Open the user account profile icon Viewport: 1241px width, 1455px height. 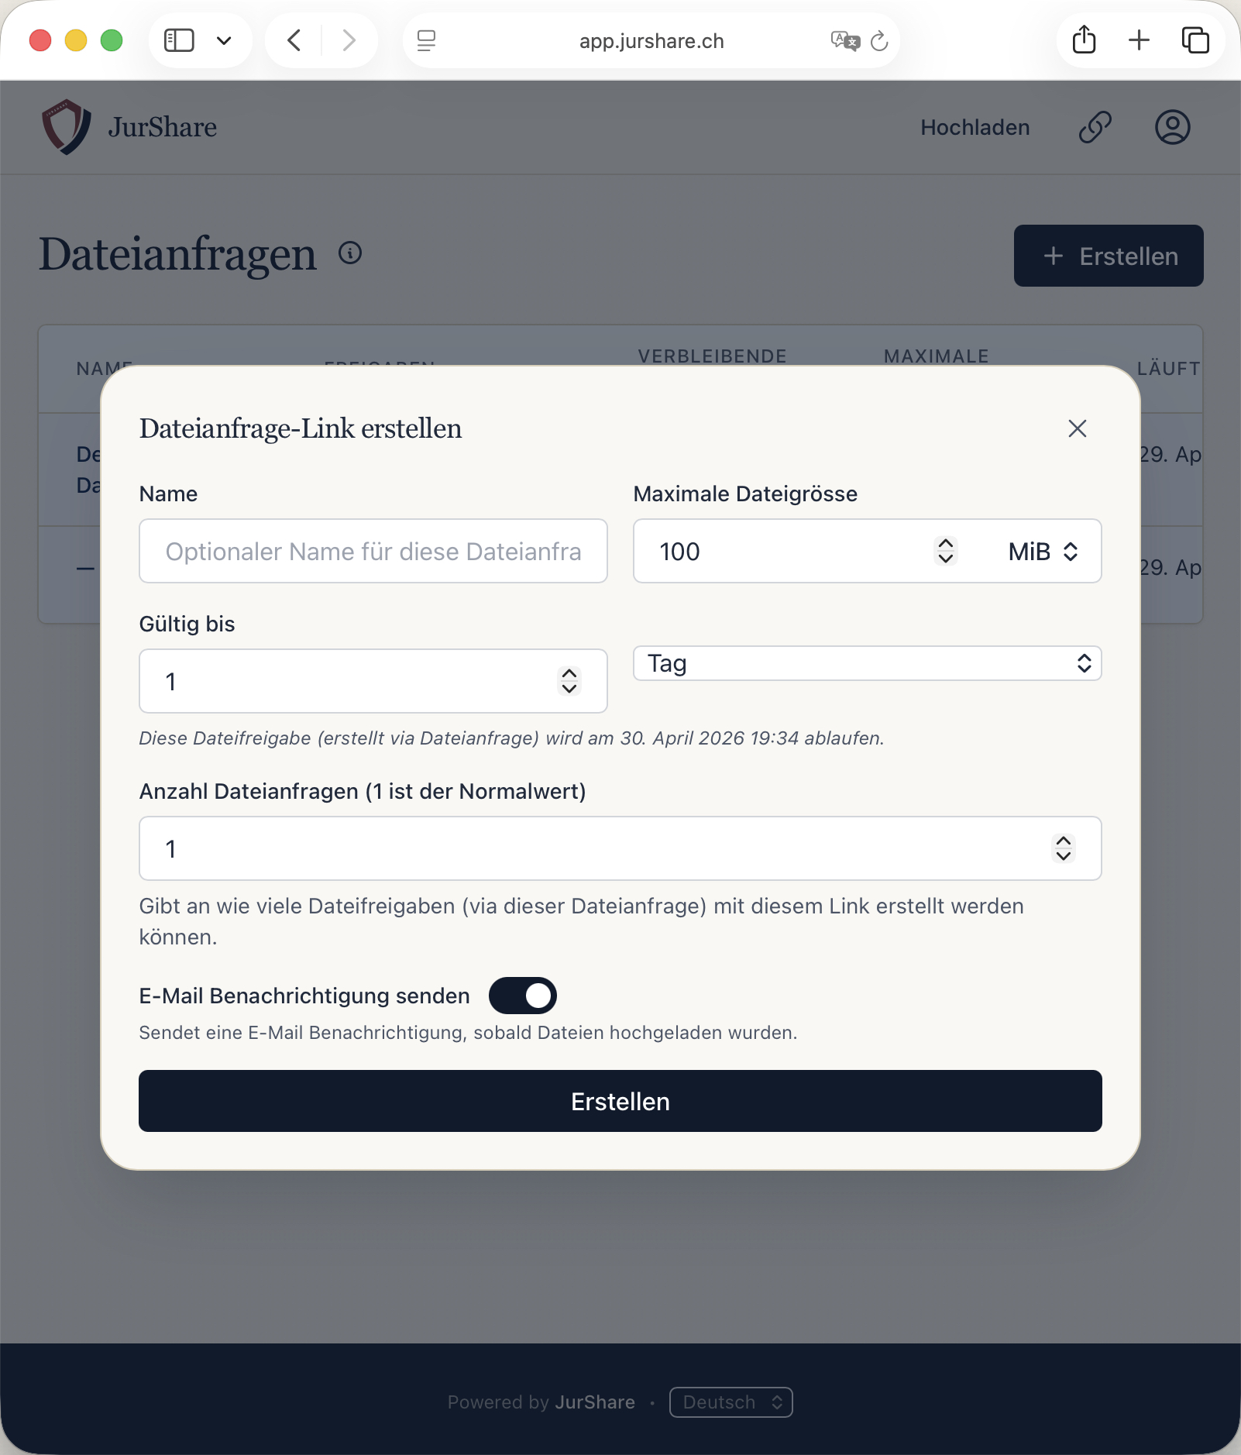(1172, 127)
